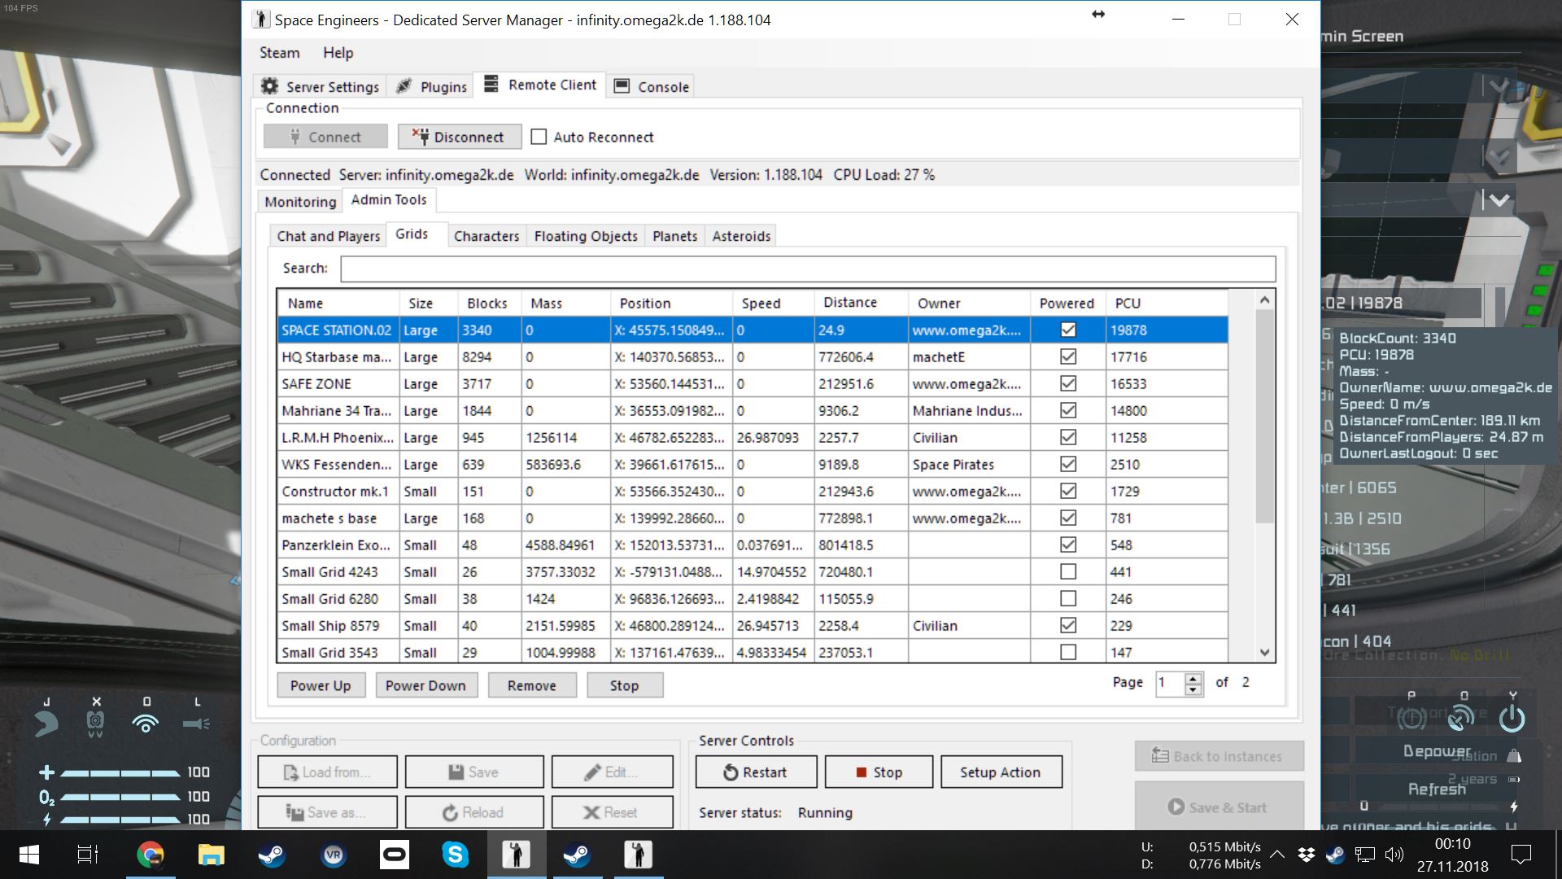Click the Server Settings gear icon
This screenshot has width=1562, height=879.
(x=270, y=86)
